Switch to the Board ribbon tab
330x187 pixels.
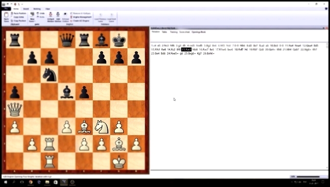click(x=26, y=9)
